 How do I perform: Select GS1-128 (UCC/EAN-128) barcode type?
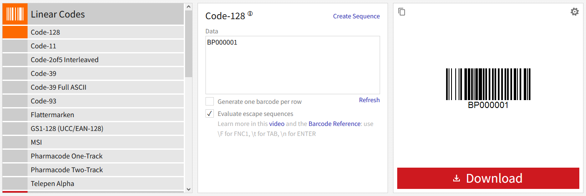point(67,128)
